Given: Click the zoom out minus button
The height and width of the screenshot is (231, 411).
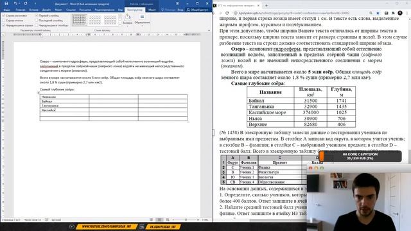Looking at the screenshot, I should [x=173, y=219].
